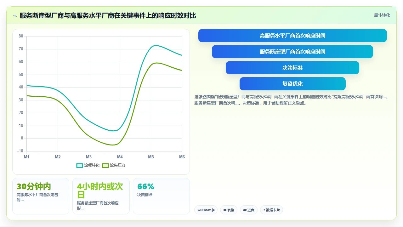This screenshot has height=227, width=403.
Task: Click the green 流失压力 legend color box
Action: (105, 165)
